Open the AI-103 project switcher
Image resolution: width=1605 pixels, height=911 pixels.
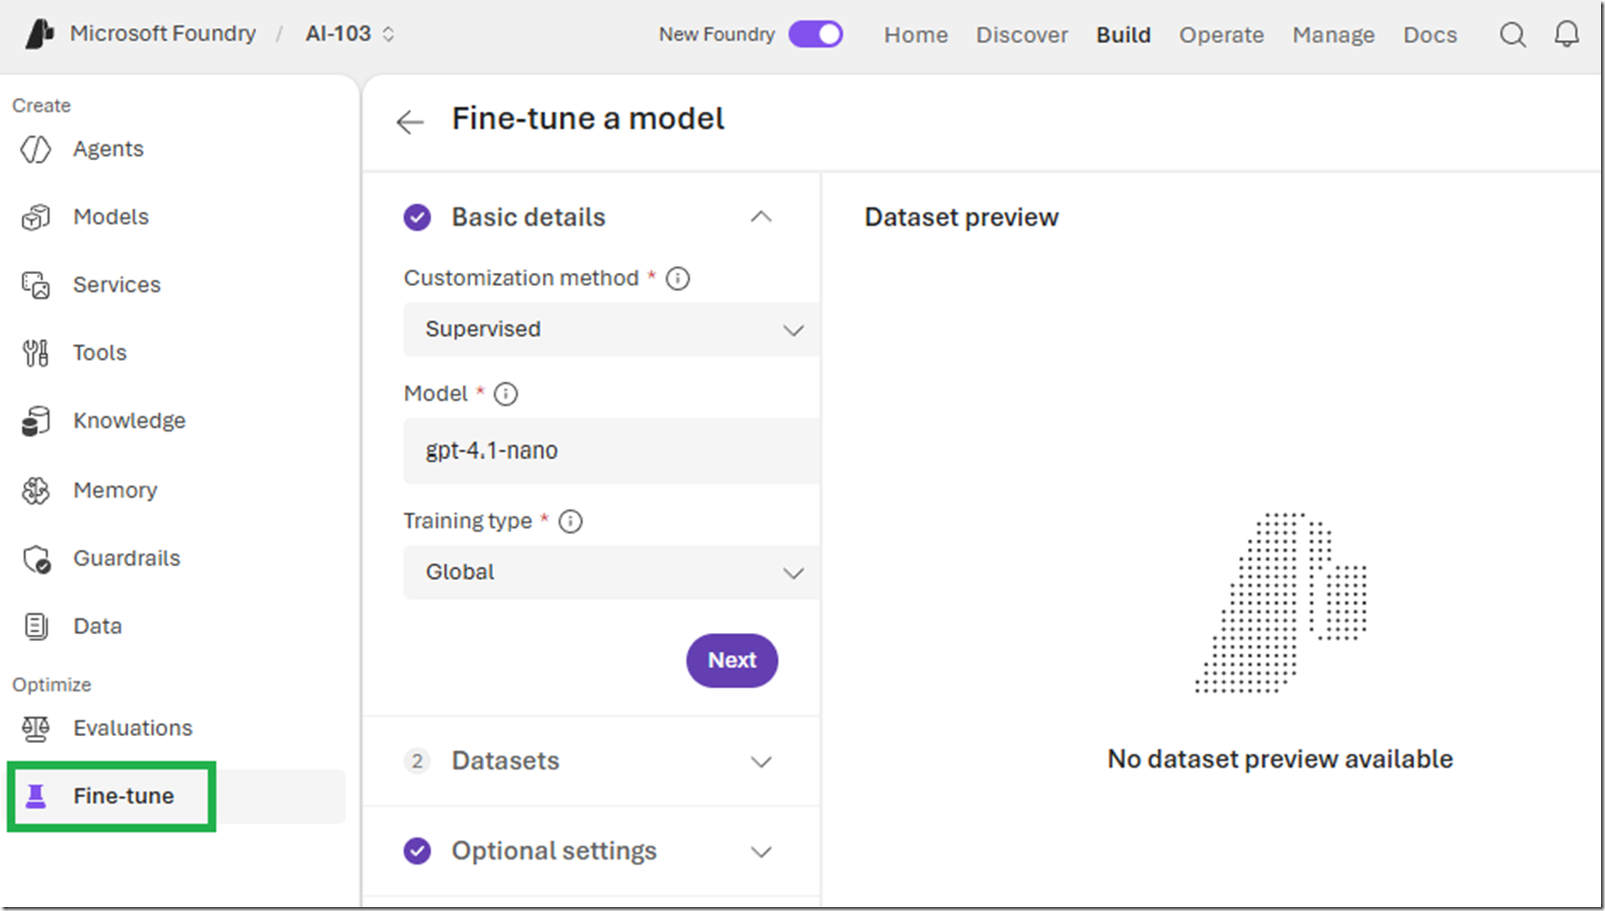pos(350,35)
